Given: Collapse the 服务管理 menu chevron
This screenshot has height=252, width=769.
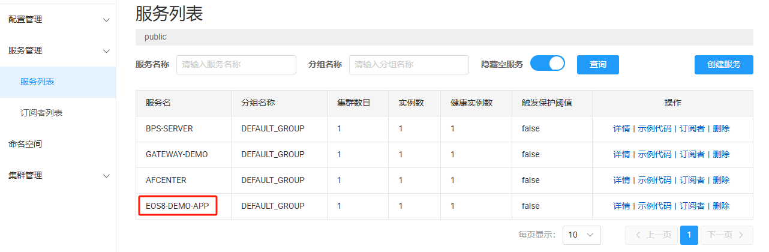Looking at the screenshot, I should click(x=106, y=51).
